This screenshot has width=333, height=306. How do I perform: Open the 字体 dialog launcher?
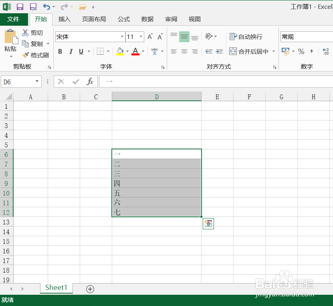click(163, 67)
